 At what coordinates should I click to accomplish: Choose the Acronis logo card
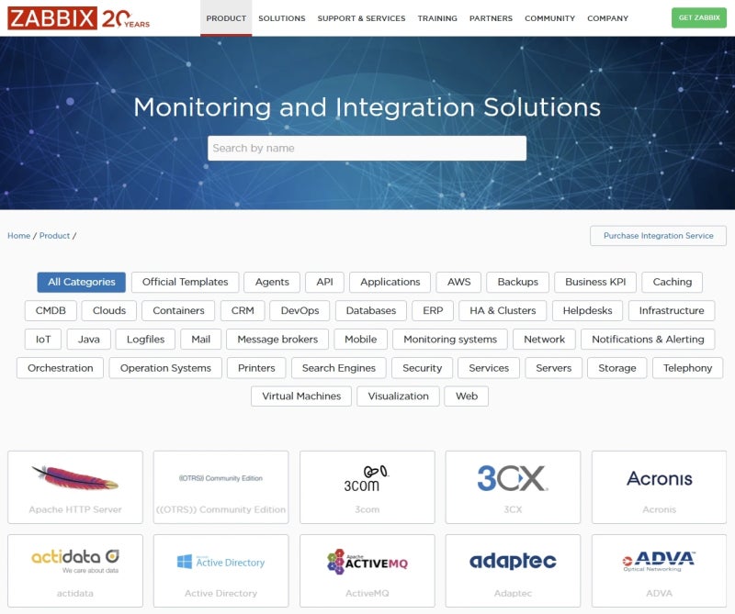659,487
